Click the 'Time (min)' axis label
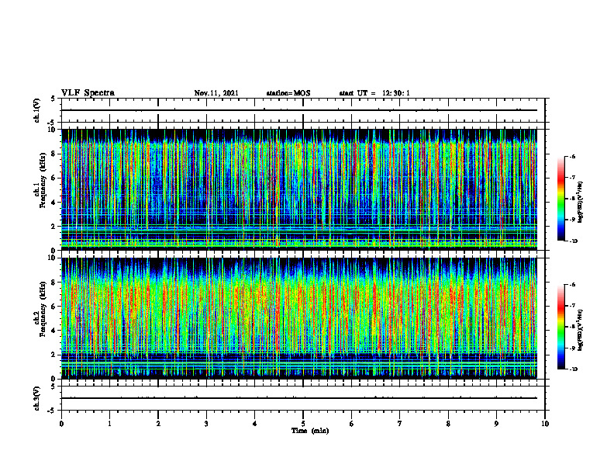 click(310, 431)
